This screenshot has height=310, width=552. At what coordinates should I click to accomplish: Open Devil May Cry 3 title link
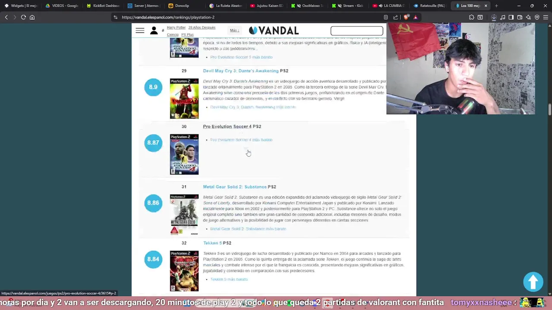241,71
